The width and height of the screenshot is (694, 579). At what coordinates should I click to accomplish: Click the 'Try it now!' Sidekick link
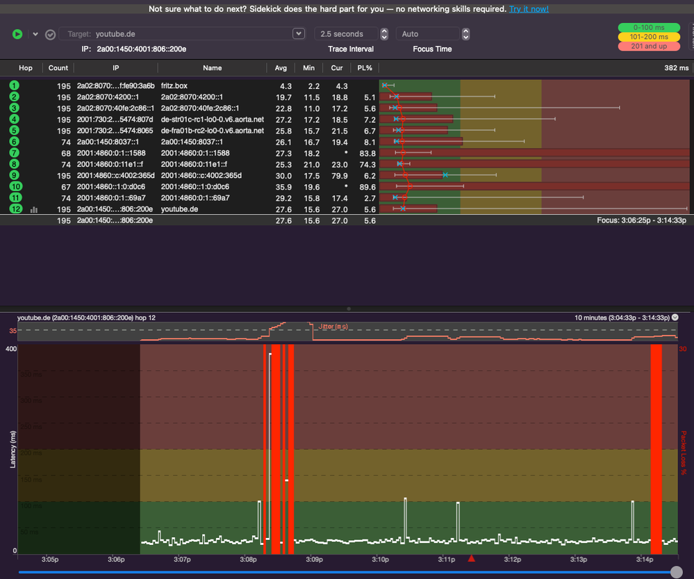pyautogui.click(x=528, y=9)
